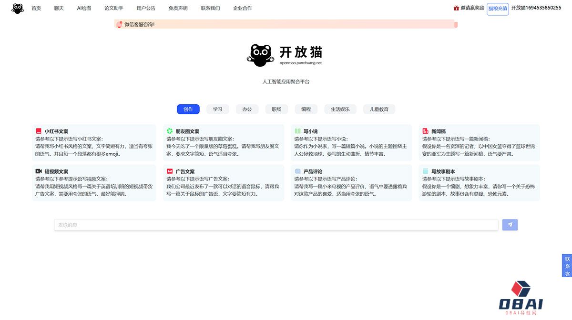Open 免责声明 in the navbar

(x=178, y=8)
